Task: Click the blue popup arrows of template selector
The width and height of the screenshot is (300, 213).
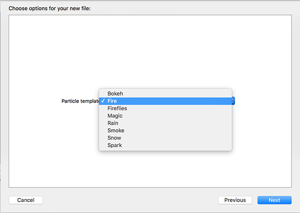Action: pos(233,101)
